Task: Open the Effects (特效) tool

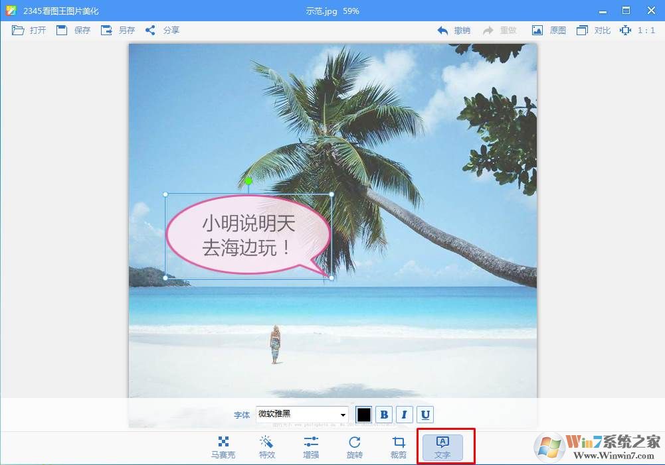Action: click(x=266, y=447)
